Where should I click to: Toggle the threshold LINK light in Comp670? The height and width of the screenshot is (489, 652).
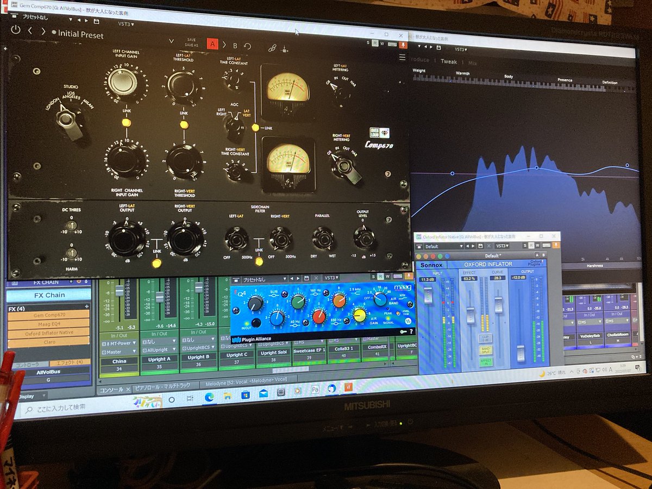coord(184,125)
